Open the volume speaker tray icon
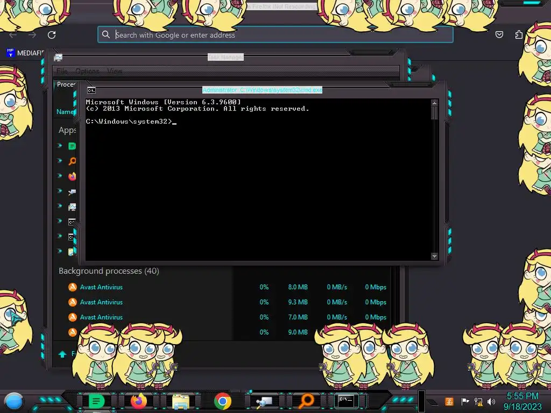The width and height of the screenshot is (551, 413). pyautogui.click(x=491, y=401)
